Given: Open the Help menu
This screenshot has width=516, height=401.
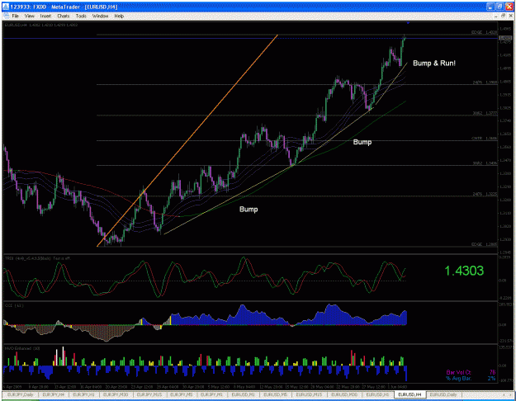Looking at the screenshot, I should [x=119, y=16].
